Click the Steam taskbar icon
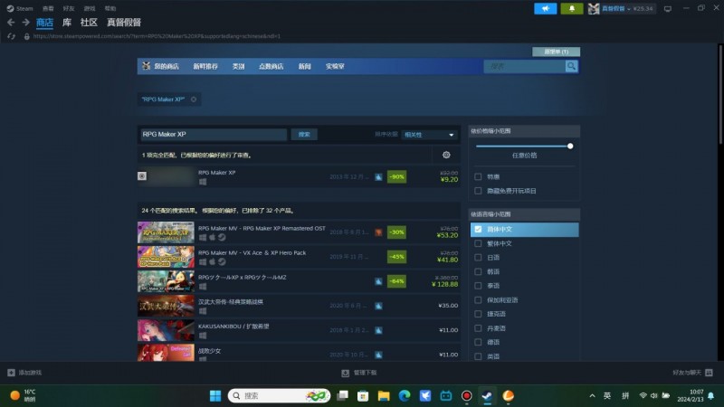 (487, 395)
